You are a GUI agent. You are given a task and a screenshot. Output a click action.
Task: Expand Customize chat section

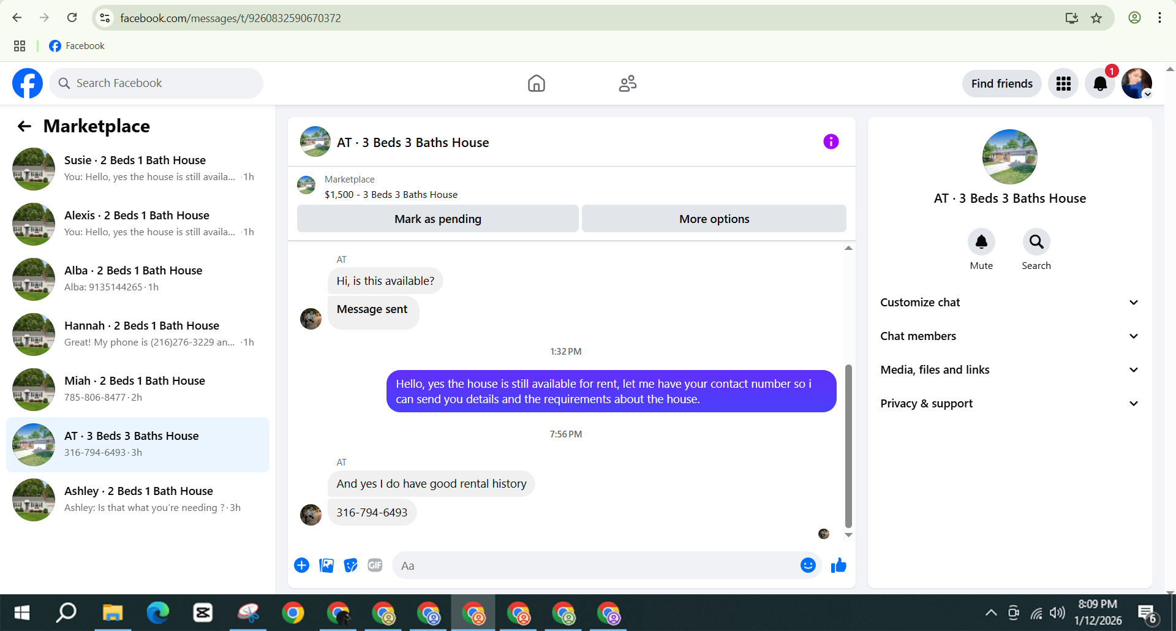click(1009, 303)
